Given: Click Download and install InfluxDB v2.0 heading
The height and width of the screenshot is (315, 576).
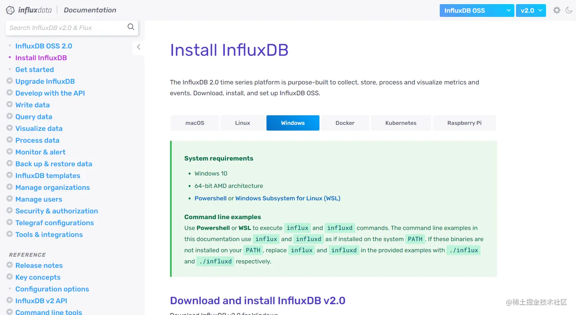Looking at the screenshot, I should pyautogui.click(x=258, y=301).
